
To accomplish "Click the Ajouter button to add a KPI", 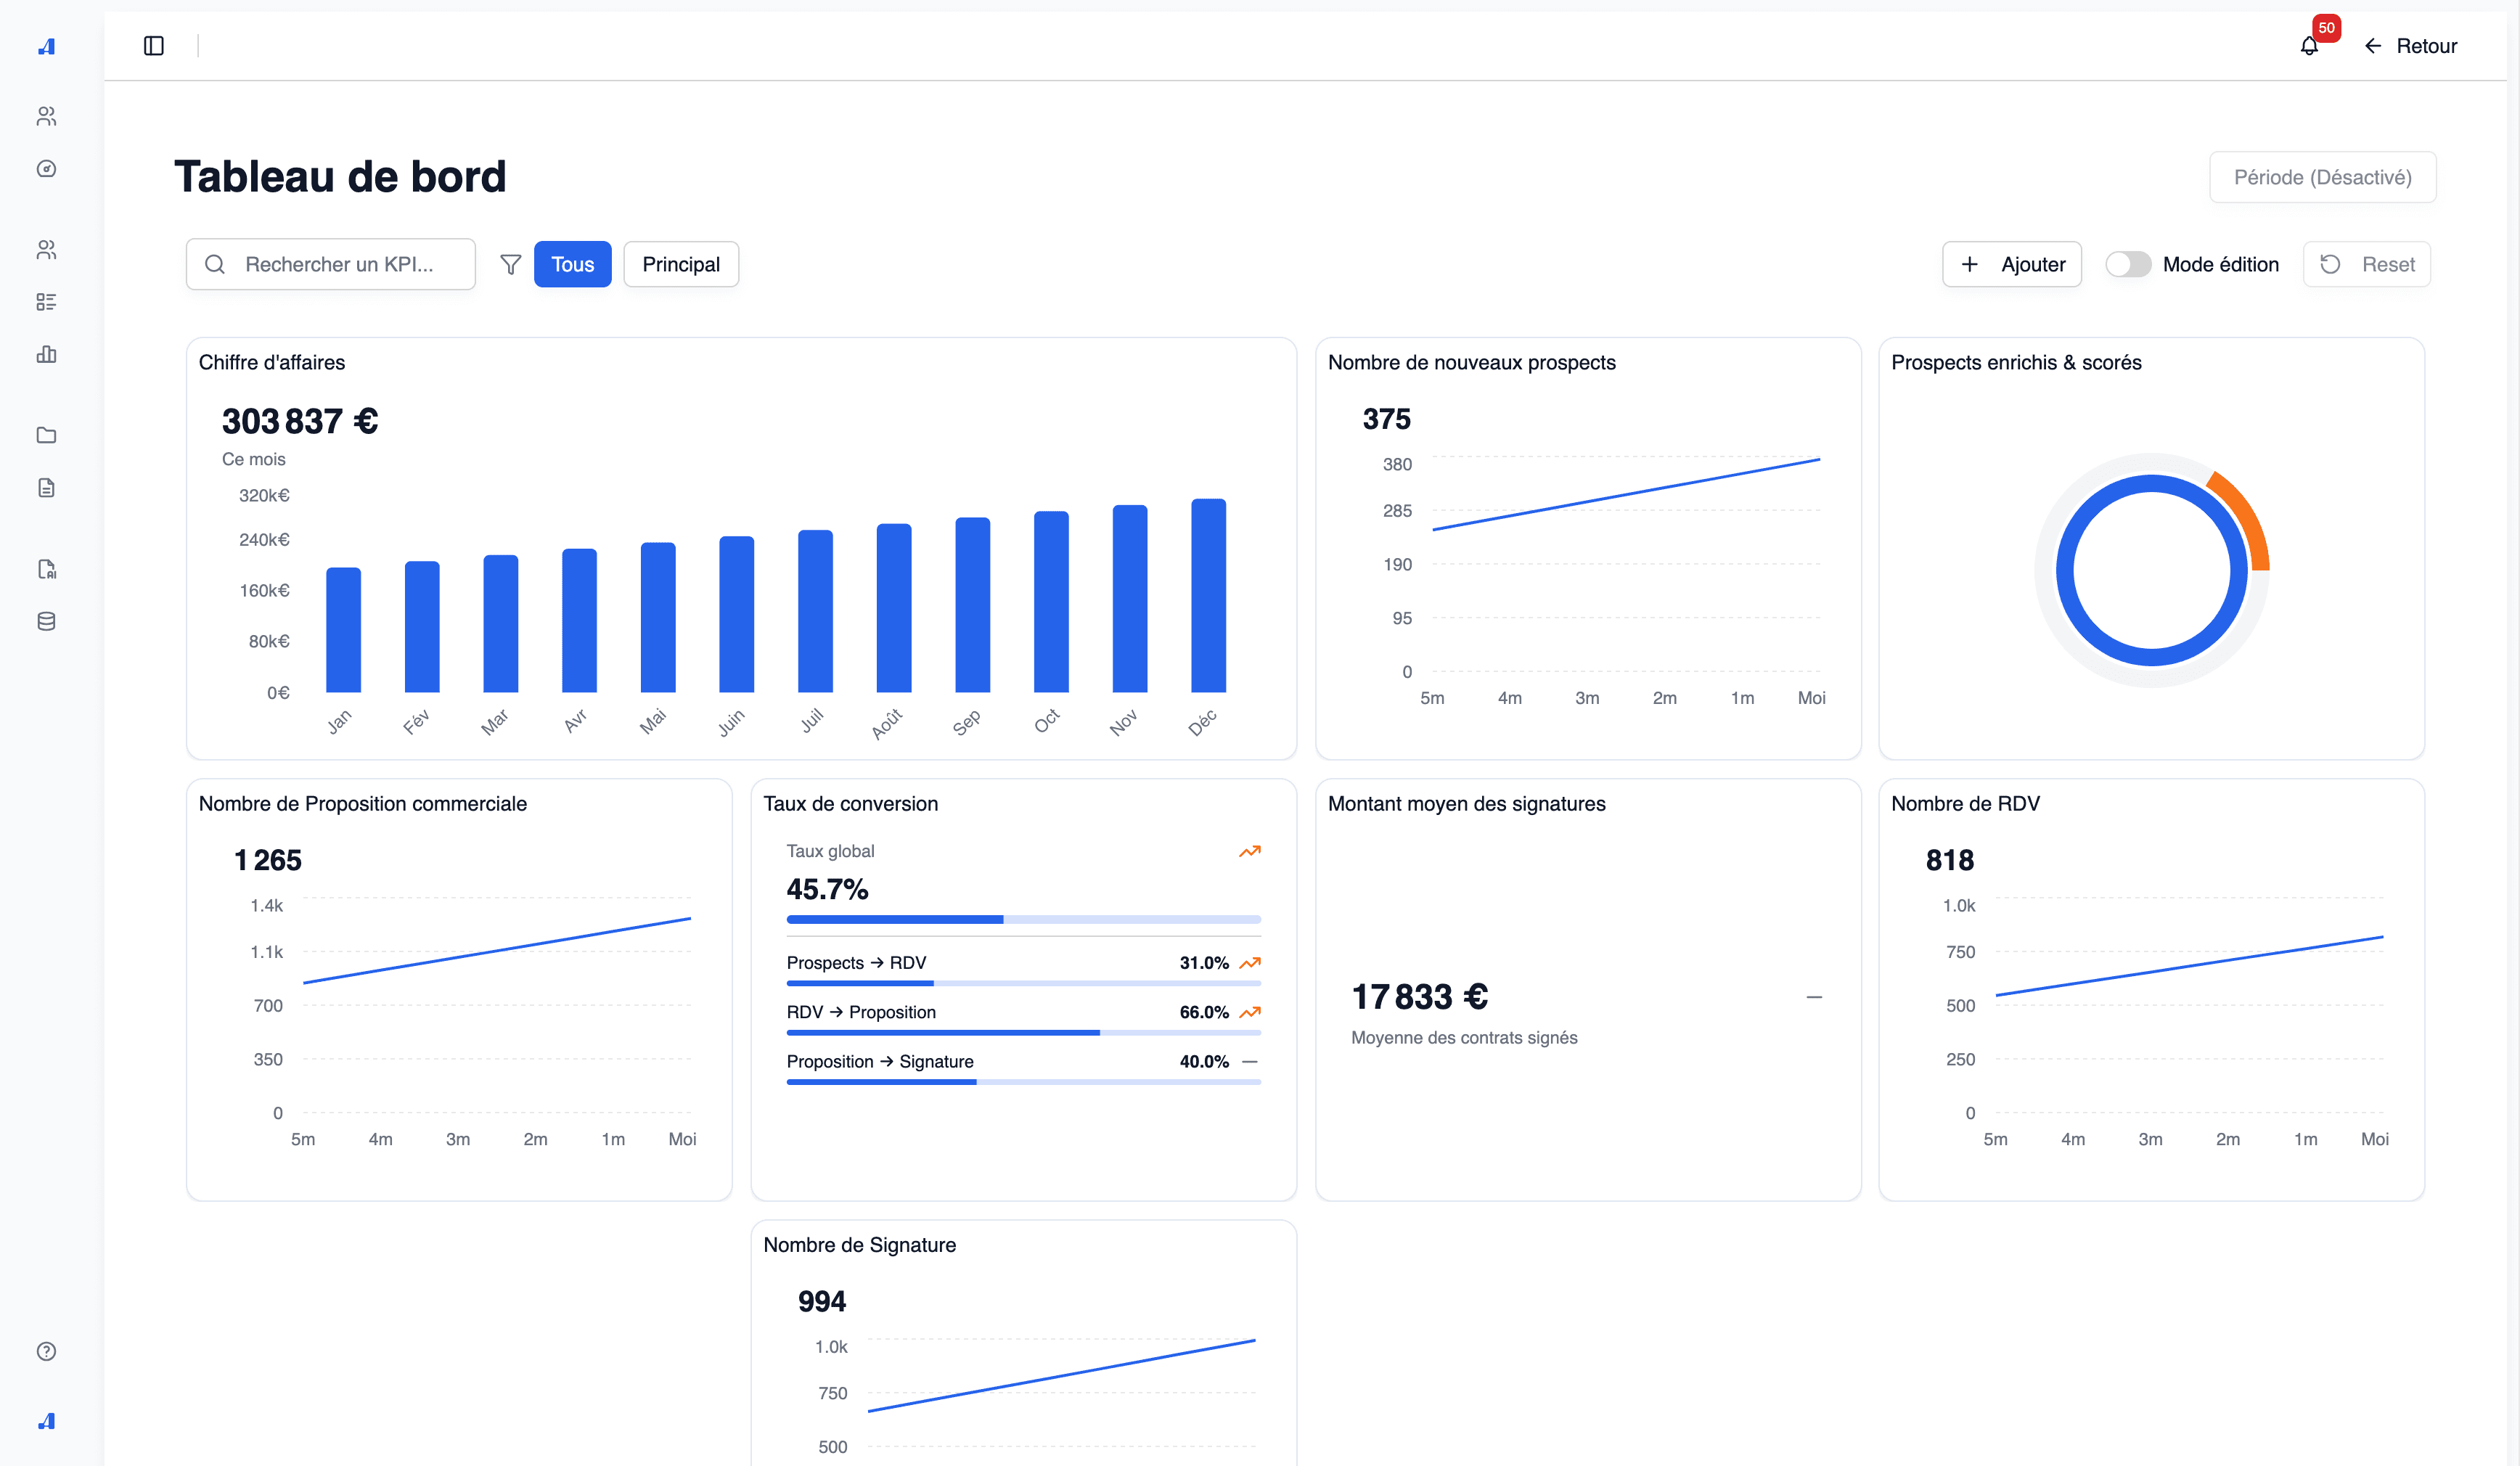I will tap(2012, 264).
